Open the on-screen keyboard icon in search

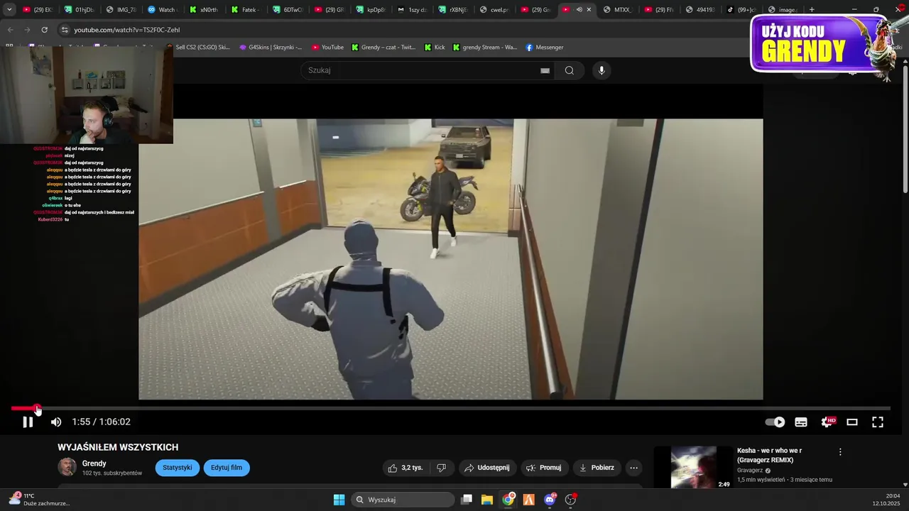coord(545,70)
